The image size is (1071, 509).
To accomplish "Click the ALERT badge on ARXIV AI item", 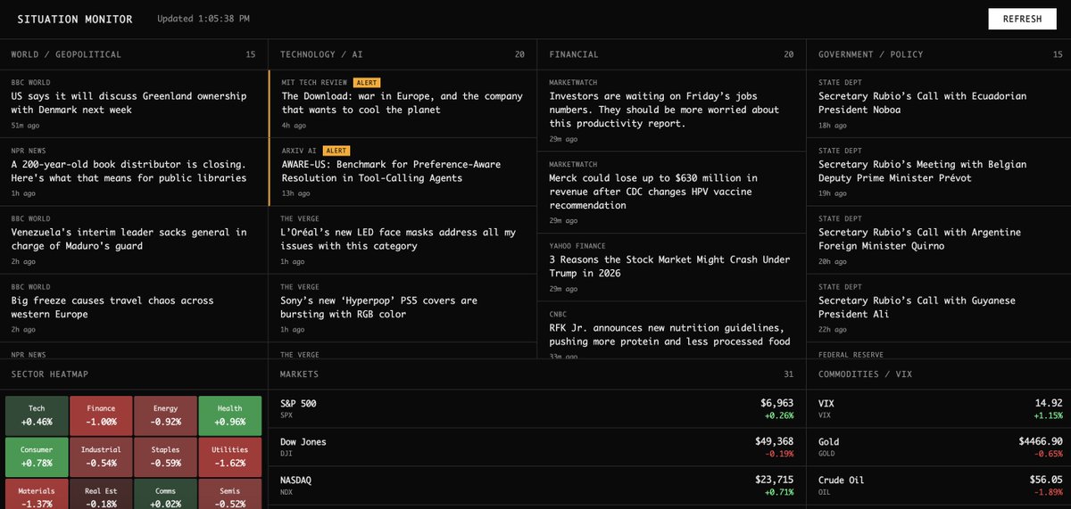I will click(336, 151).
